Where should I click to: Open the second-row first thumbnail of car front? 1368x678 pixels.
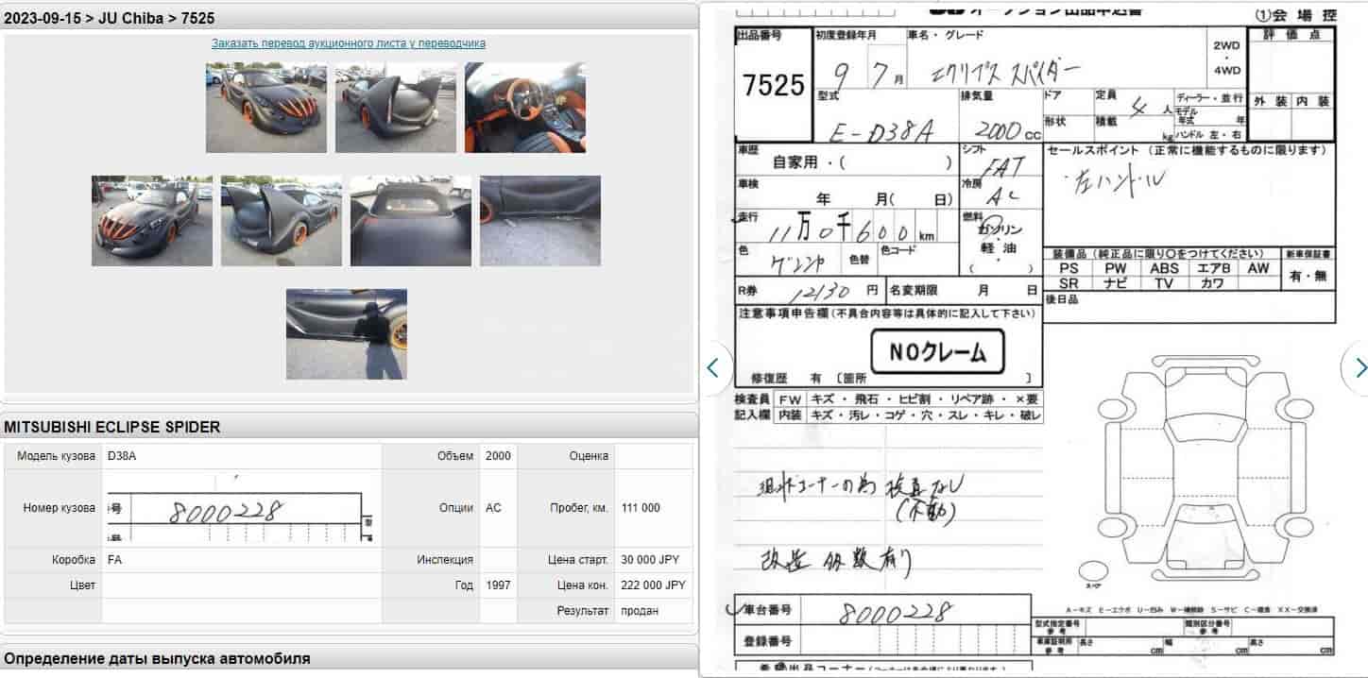coord(152,221)
